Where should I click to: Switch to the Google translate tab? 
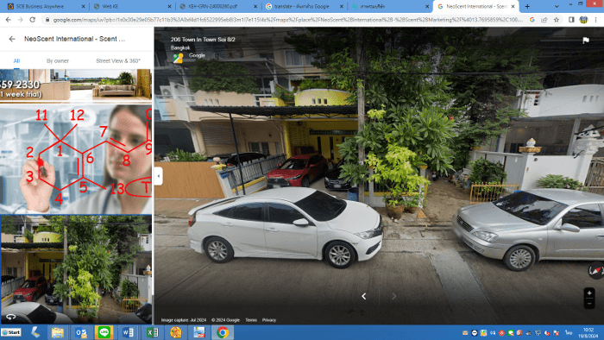tap(304, 7)
